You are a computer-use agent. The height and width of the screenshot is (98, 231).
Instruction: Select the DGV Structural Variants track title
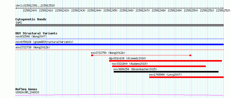click(x=36, y=33)
